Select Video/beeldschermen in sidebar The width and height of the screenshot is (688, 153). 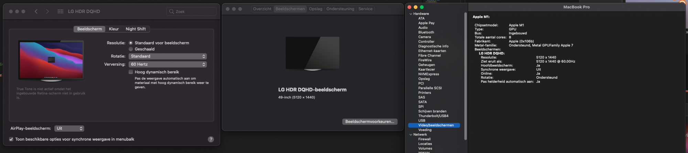click(434, 125)
